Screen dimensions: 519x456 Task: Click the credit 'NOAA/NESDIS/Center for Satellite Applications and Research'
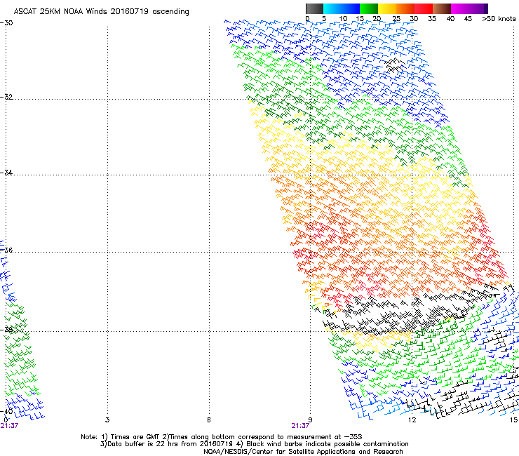303,452
